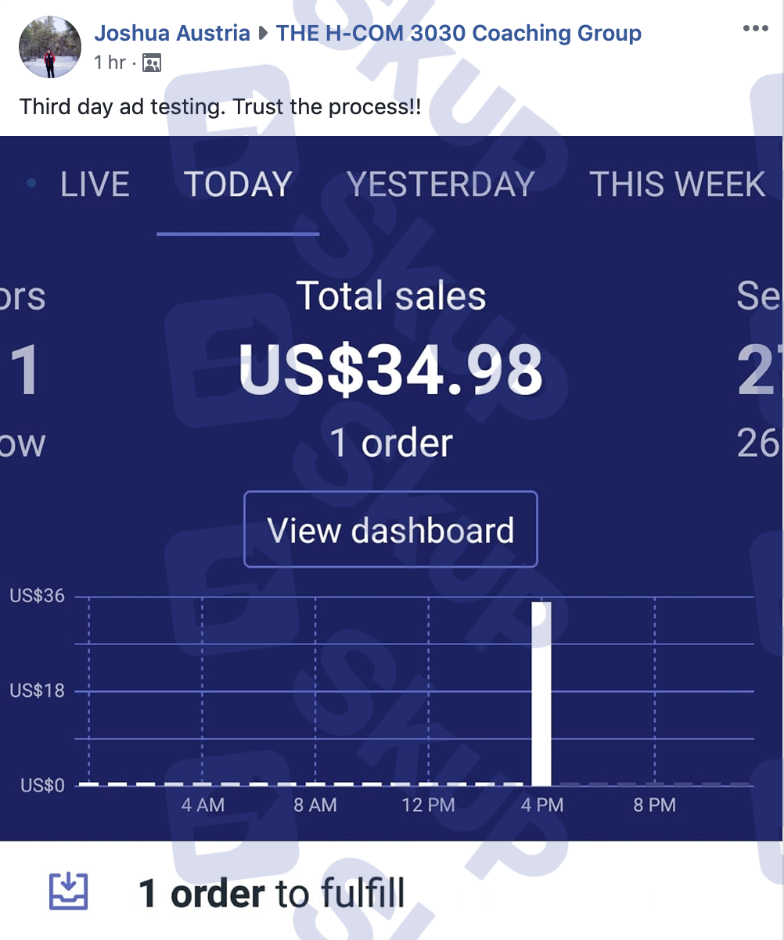This screenshot has width=784, height=940.
Task: Click the arrow between author and group
Action: (x=263, y=34)
